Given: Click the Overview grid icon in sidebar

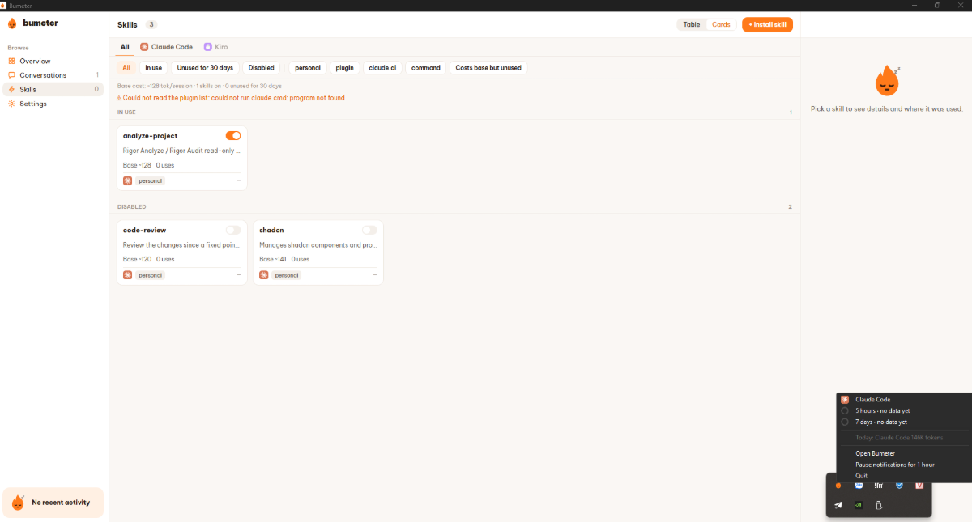Looking at the screenshot, I should (11, 61).
